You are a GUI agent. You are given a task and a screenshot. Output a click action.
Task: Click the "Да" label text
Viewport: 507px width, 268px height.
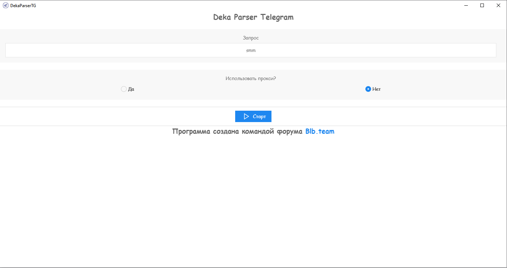coord(131,89)
